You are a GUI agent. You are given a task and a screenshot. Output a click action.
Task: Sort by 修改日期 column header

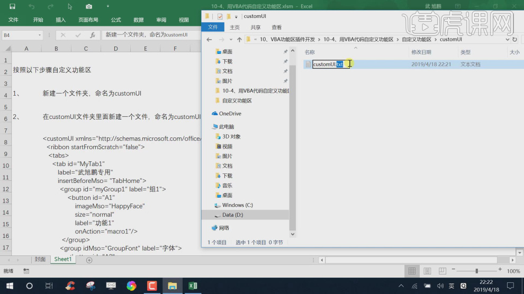point(421,52)
